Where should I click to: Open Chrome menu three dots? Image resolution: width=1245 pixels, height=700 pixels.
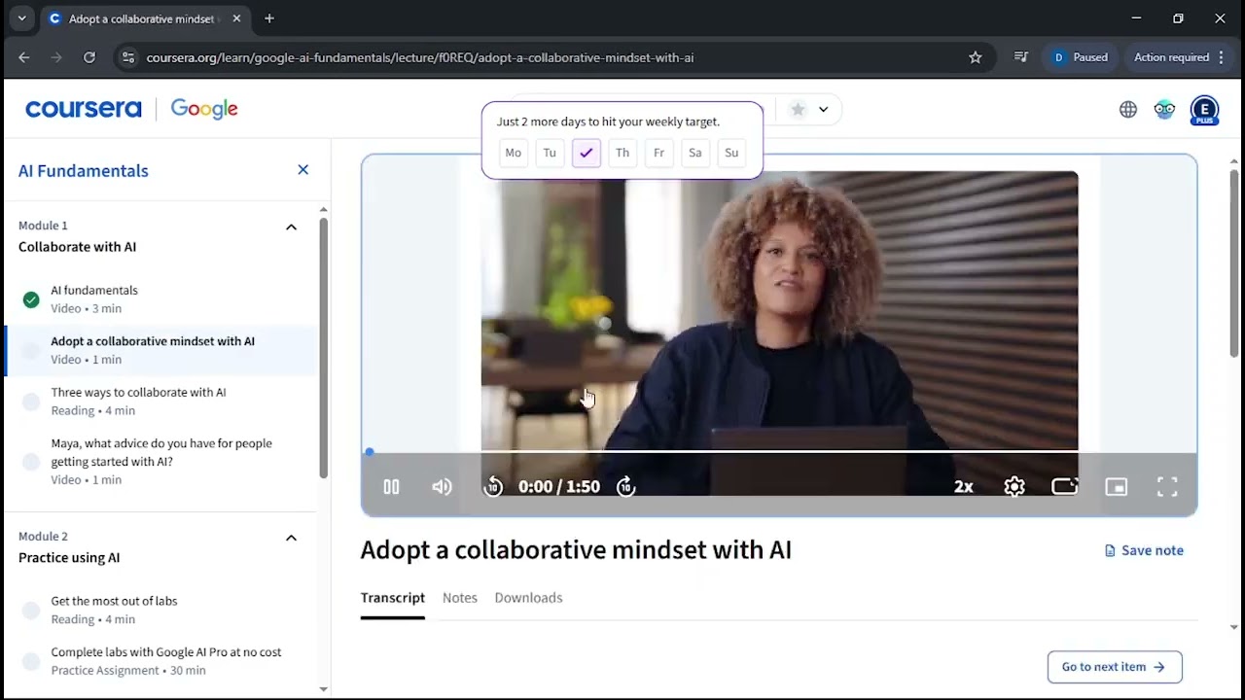[x=1221, y=57]
